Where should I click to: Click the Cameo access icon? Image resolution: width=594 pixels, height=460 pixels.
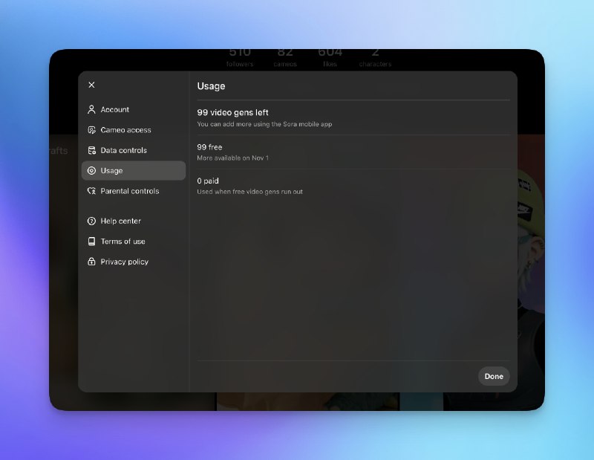coord(91,130)
